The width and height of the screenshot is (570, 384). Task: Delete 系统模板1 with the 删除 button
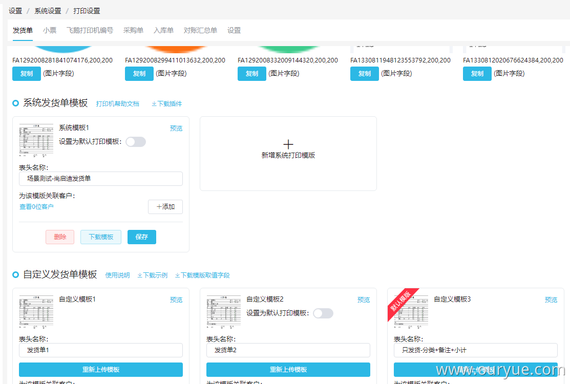[x=60, y=237]
